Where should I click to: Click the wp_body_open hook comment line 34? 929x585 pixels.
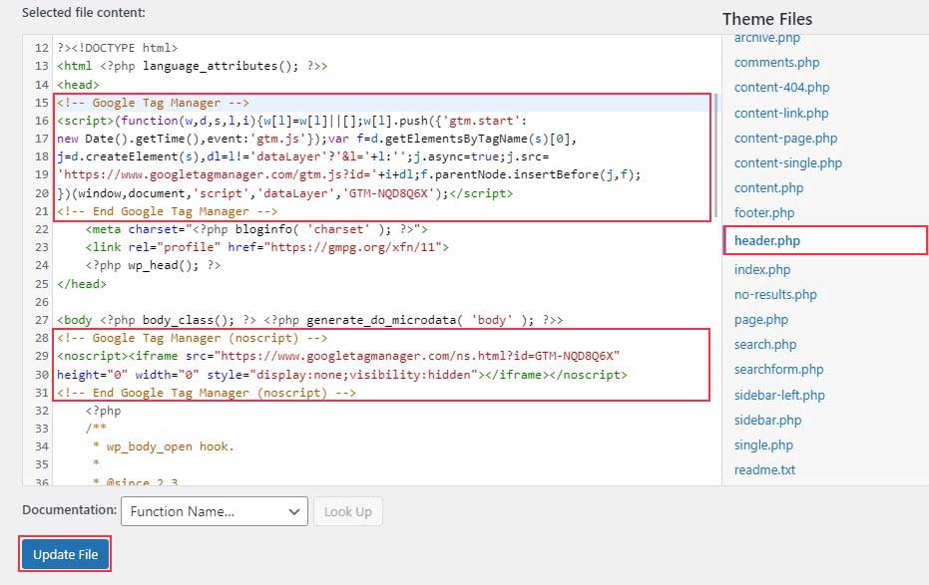[164, 446]
